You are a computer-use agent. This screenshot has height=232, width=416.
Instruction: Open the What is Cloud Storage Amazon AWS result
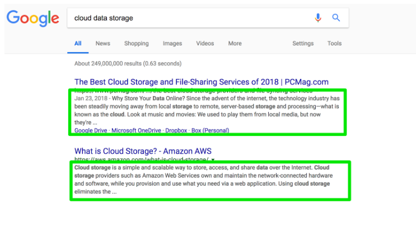coord(143,151)
